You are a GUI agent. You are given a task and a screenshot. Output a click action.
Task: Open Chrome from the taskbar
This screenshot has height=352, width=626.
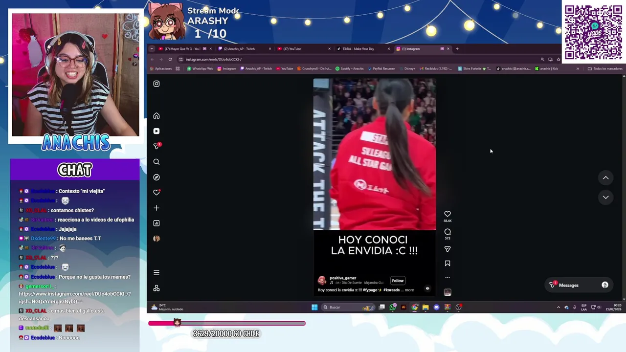[x=415, y=308]
